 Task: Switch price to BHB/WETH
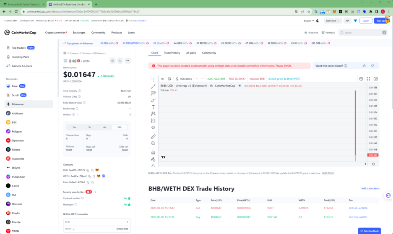click(284, 79)
